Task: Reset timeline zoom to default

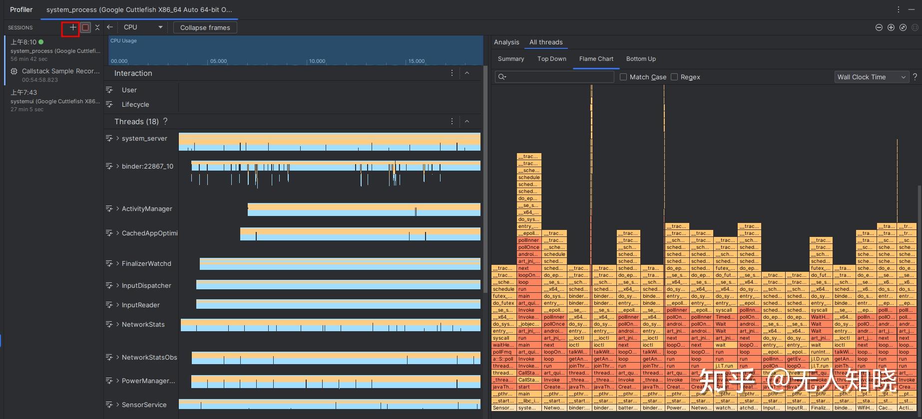Action: 903,27
